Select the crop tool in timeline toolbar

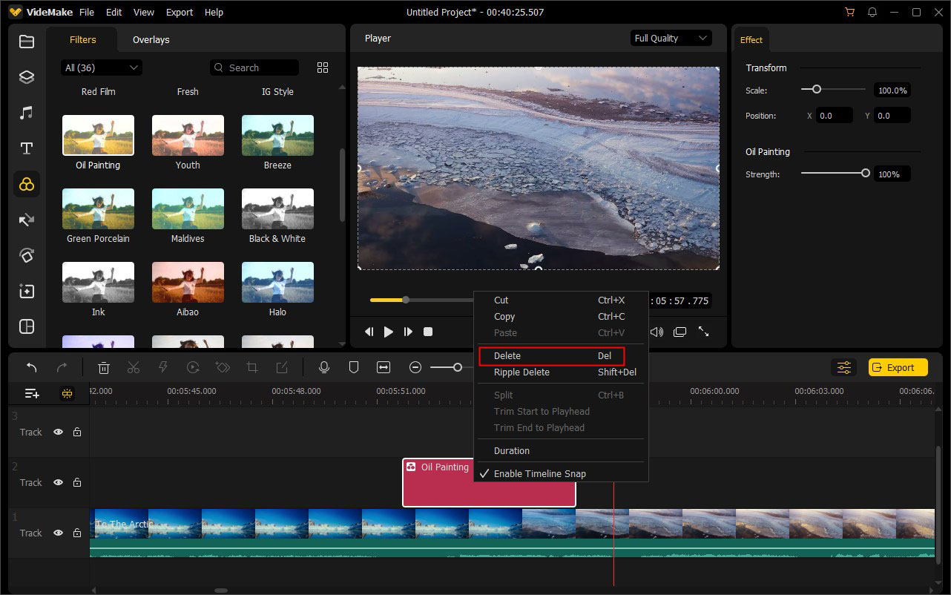(x=252, y=367)
